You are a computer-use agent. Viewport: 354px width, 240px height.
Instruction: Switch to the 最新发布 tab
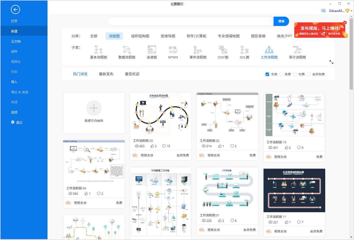[x=106, y=74]
